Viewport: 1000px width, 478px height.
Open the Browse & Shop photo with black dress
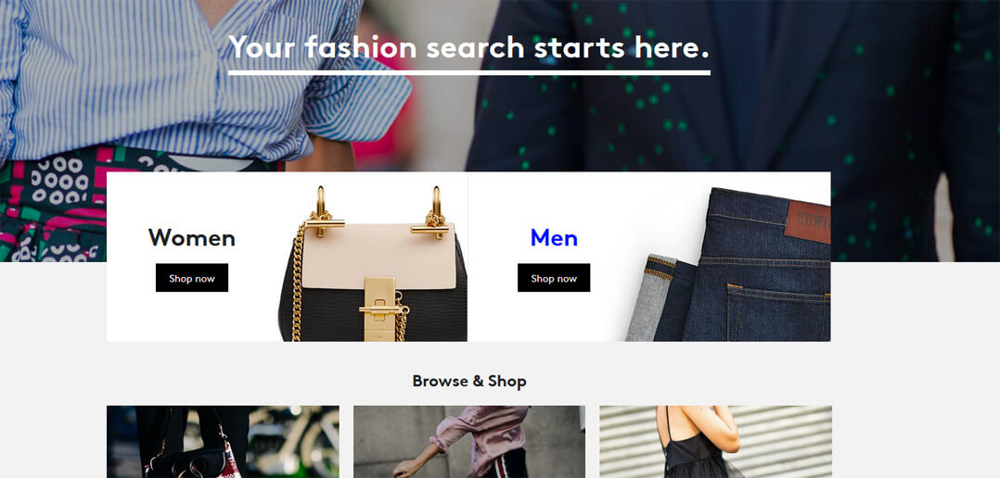[x=715, y=442]
